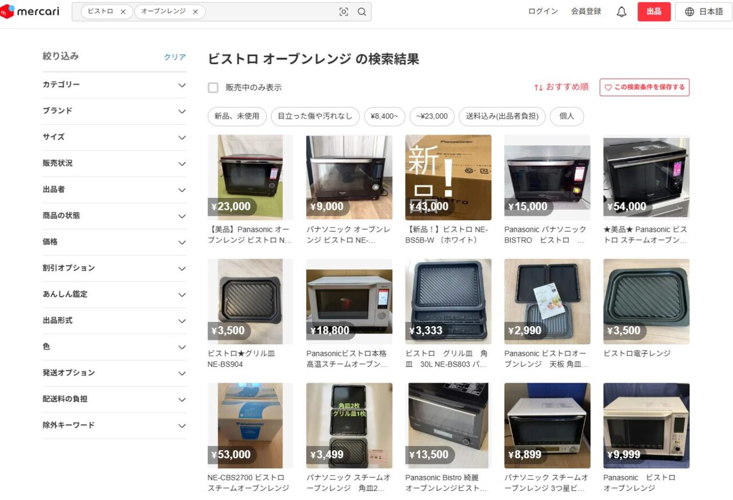The image size is (733, 500).
Task: Click the Mercari logo
Action: click(30, 11)
